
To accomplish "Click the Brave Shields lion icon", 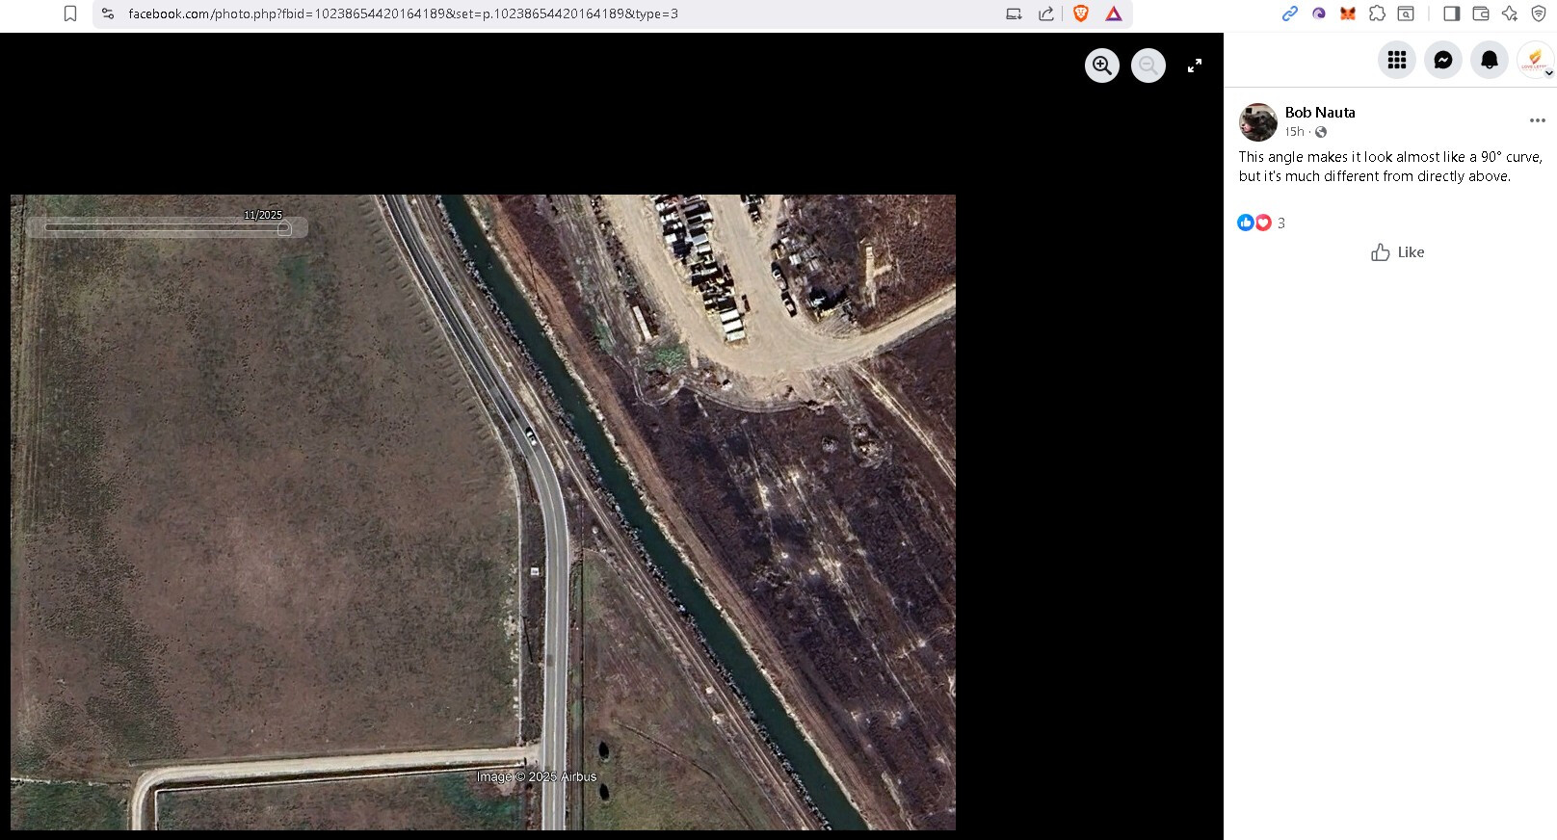I will tap(1081, 13).
